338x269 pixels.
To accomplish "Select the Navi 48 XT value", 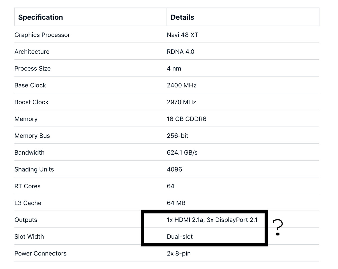I will coord(182,35).
